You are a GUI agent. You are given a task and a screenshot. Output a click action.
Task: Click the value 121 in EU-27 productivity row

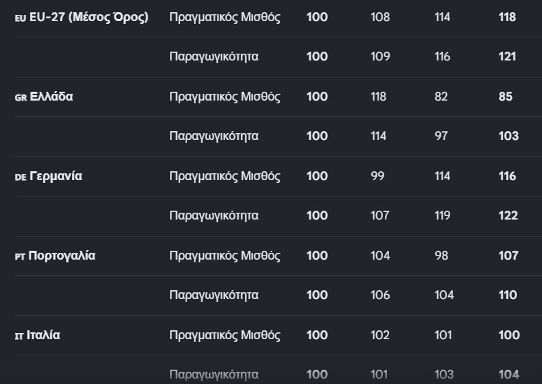point(507,56)
